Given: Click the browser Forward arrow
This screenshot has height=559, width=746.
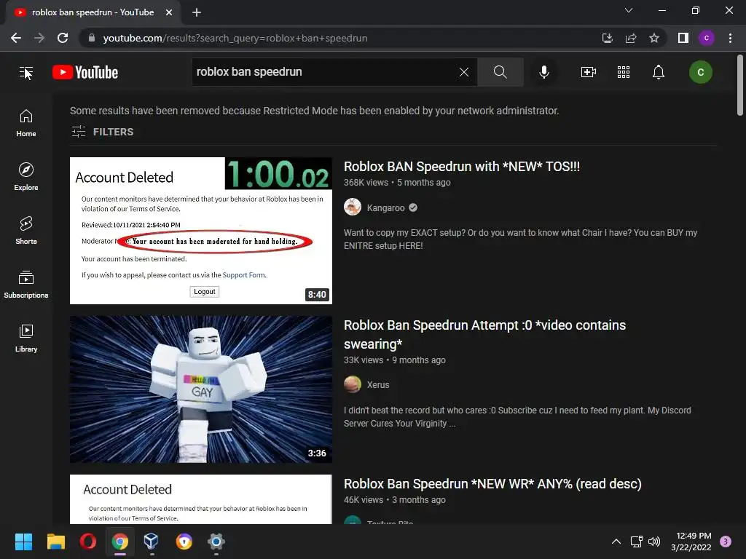Looking at the screenshot, I should click(39, 38).
